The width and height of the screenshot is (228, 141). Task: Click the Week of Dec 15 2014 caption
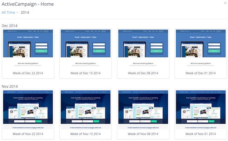(x=86, y=73)
